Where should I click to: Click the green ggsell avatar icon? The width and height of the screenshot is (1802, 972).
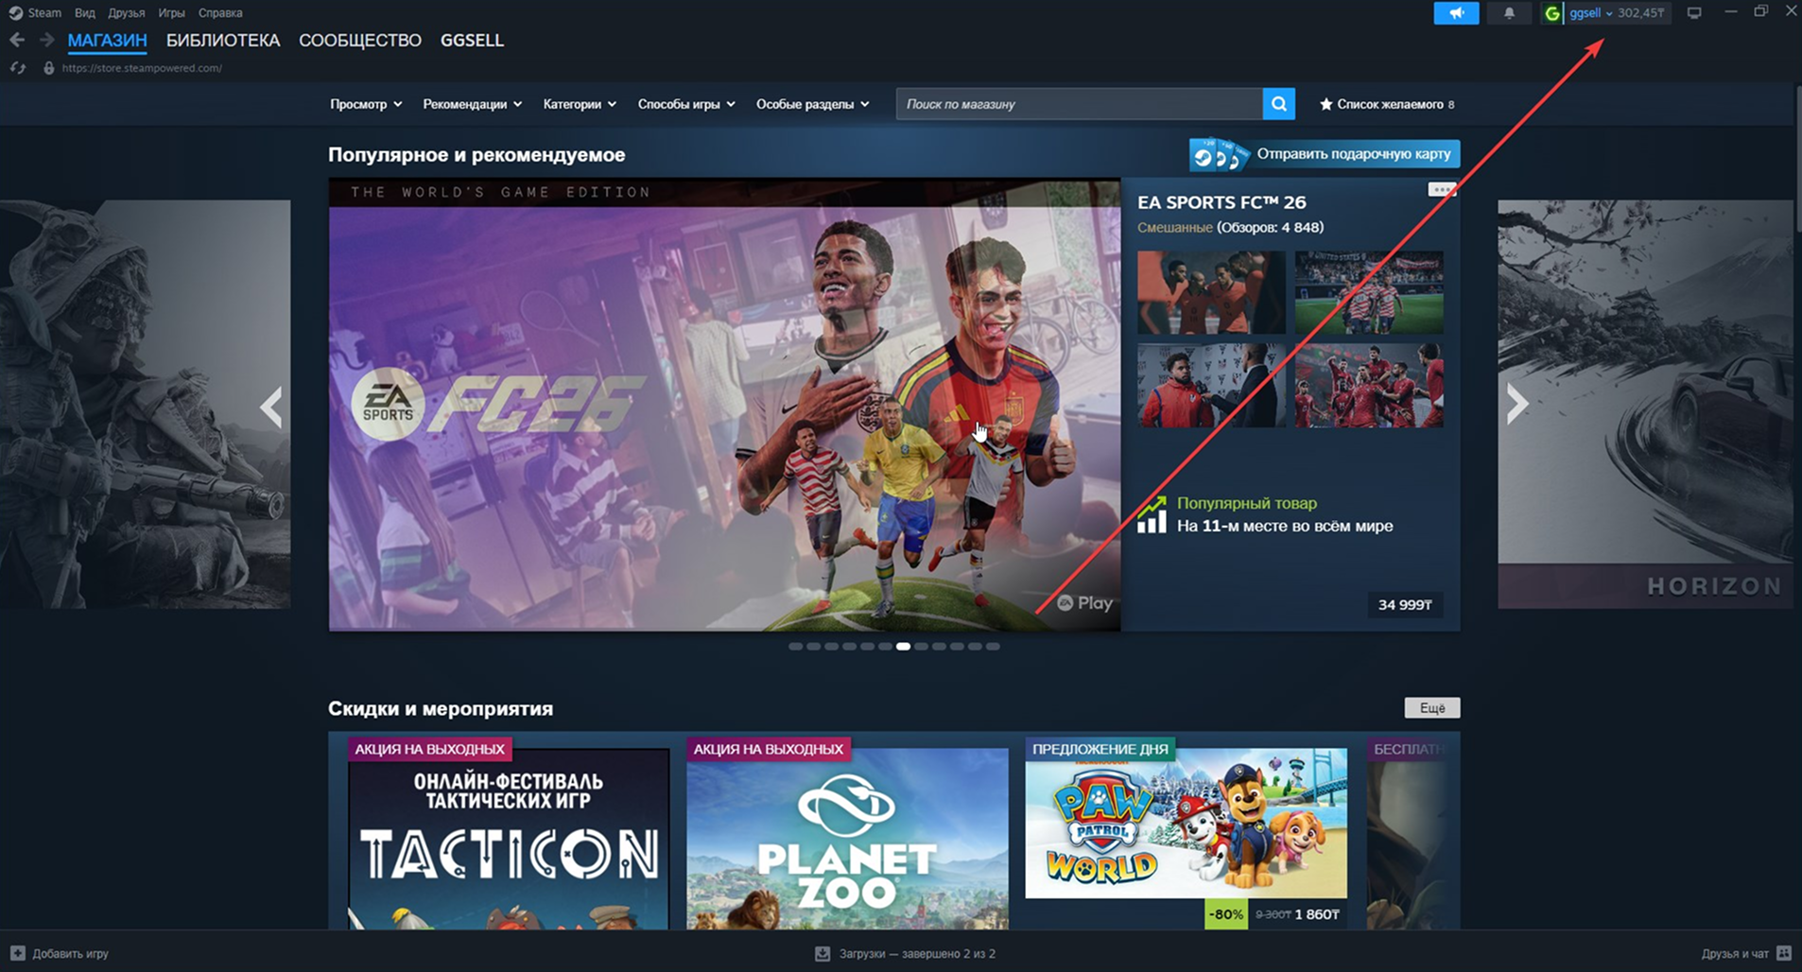coord(1552,13)
